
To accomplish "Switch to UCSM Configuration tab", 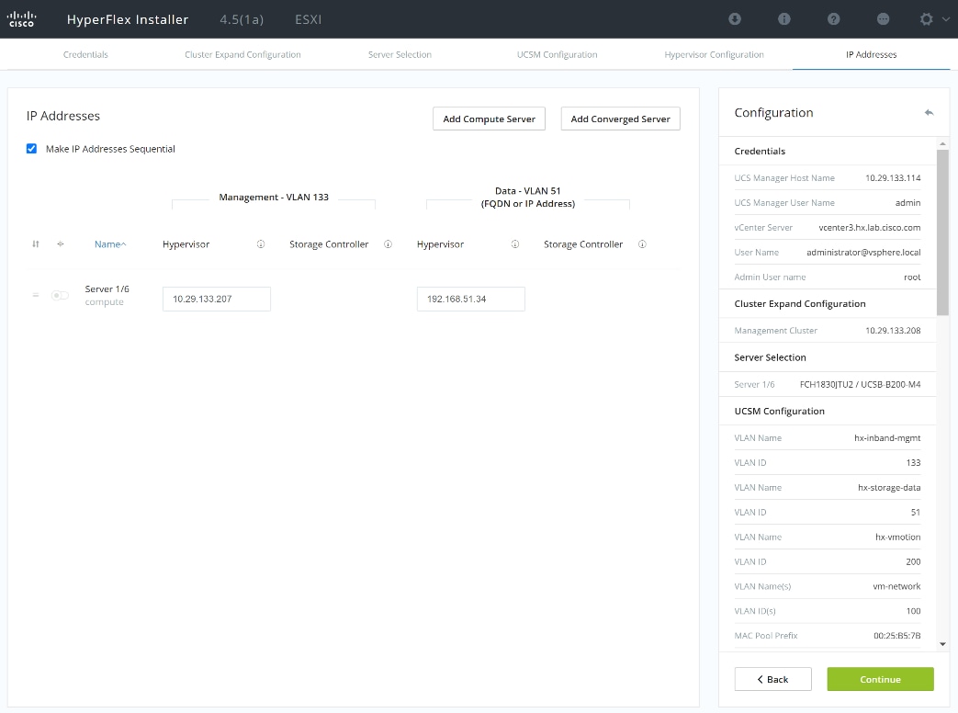I will tap(558, 54).
